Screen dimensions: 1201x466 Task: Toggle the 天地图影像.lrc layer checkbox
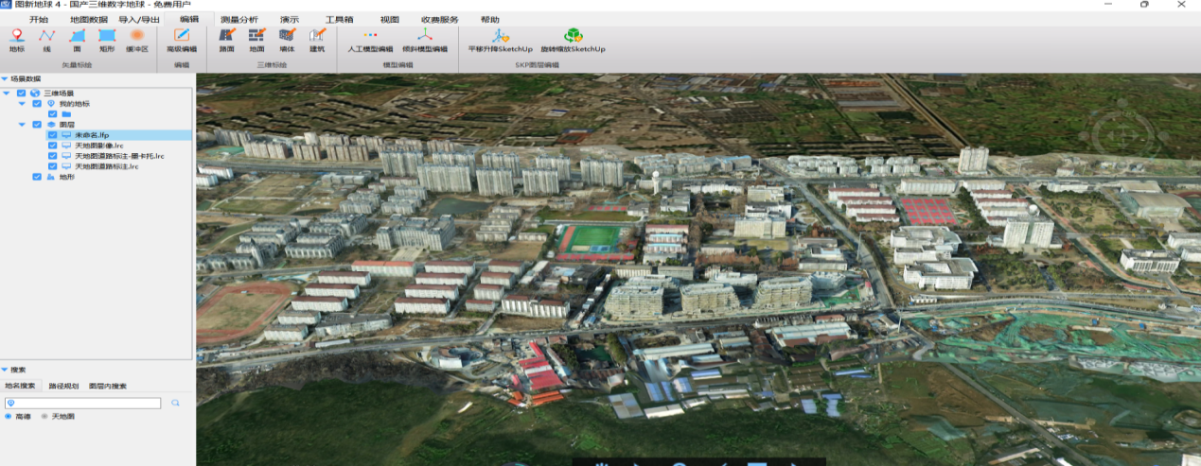pos(52,146)
